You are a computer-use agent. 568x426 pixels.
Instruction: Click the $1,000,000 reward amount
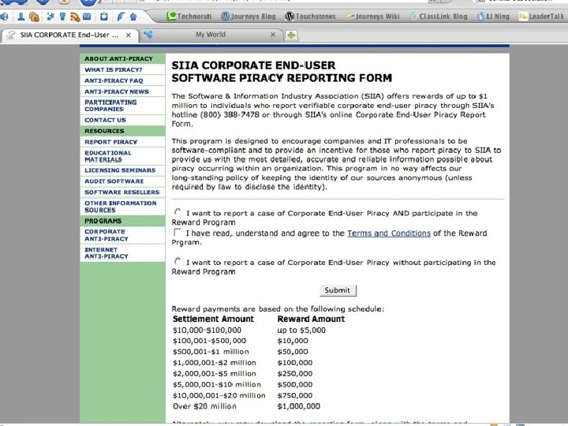click(x=298, y=406)
